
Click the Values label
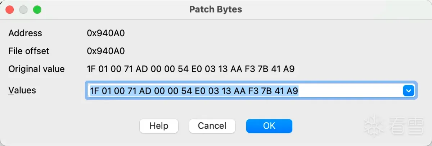(22, 91)
